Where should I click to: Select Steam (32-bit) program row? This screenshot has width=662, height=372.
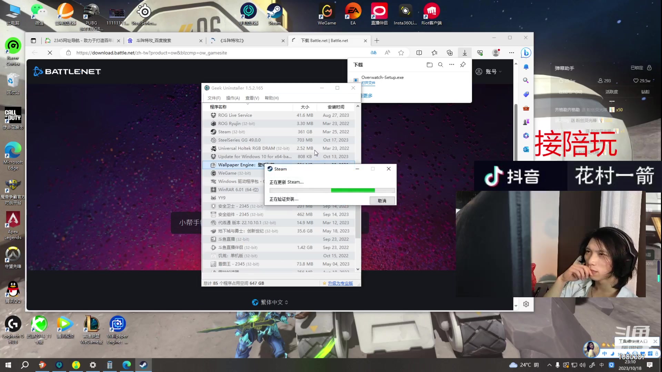pos(279,132)
